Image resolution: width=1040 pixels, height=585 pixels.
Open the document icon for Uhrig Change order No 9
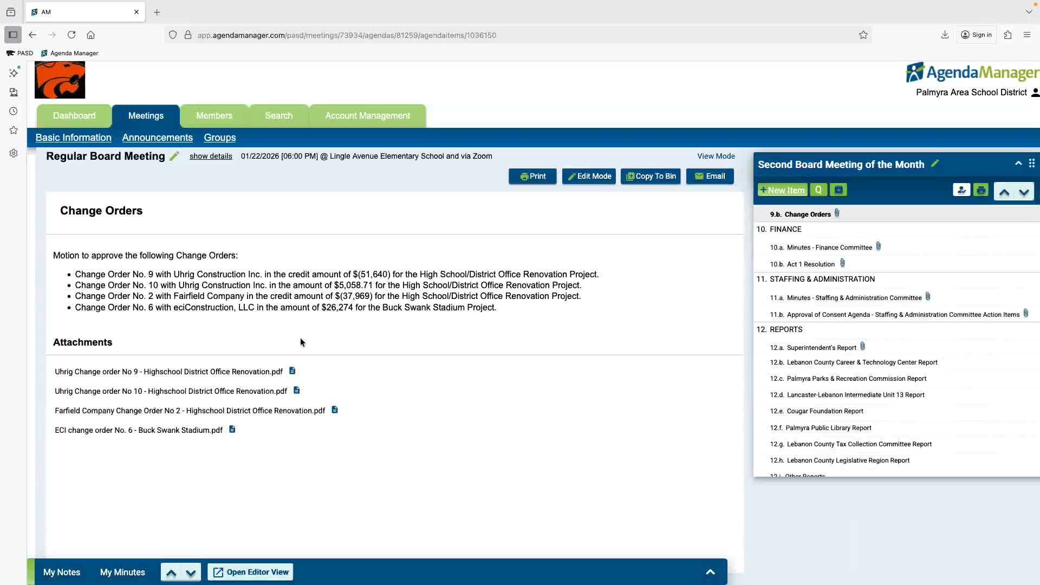point(292,371)
